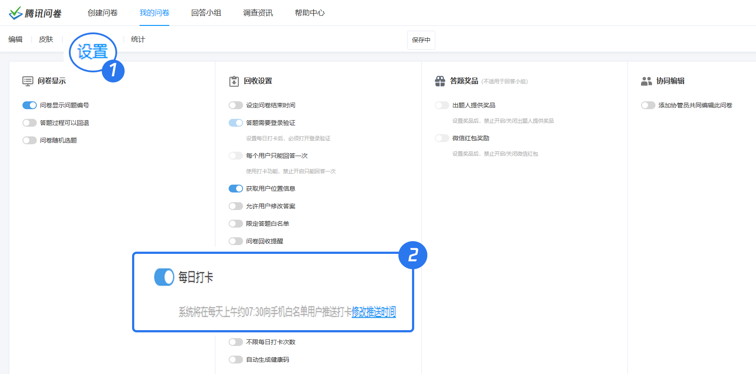
Task: Enable 自动生成健康码 toggle
Action: 236,360
